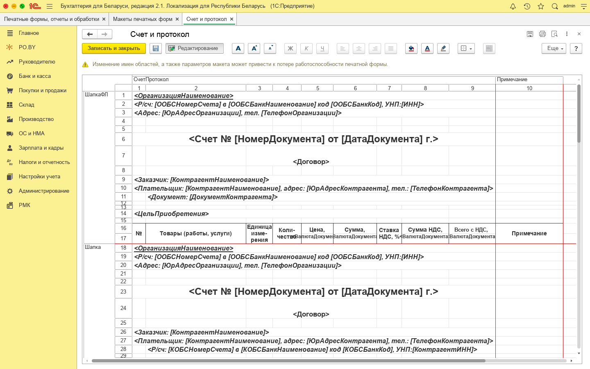The width and height of the screenshot is (590, 369).
Task: Open the font settings 'A' icon
Action: point(238,48)
